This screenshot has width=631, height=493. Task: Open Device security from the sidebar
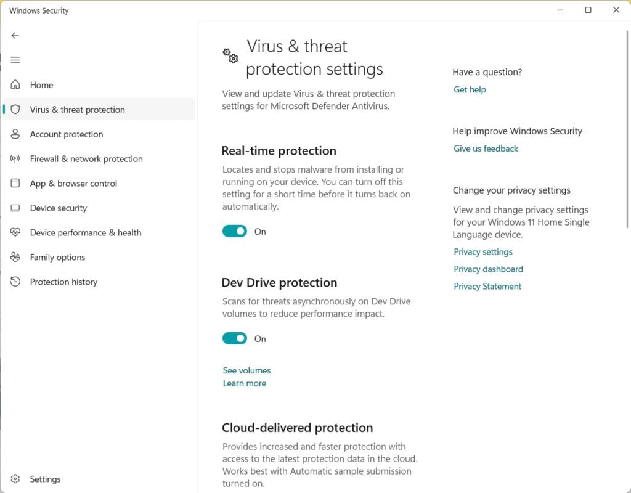(58, 208)
